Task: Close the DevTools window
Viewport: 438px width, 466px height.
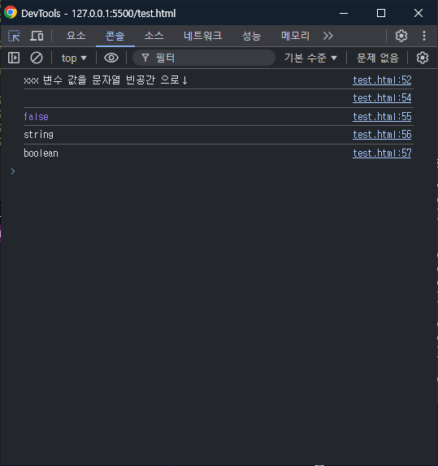Action: 418,13
